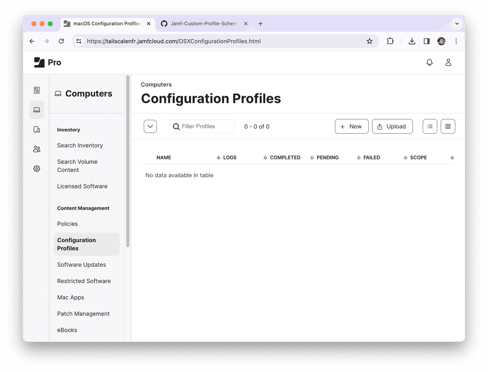Open the Users section icon
The image size is (488, 372).
(37, 149)
